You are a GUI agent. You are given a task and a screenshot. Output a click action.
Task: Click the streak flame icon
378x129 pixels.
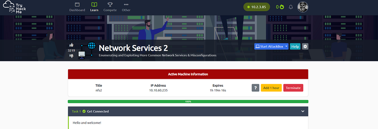(282, 7)
